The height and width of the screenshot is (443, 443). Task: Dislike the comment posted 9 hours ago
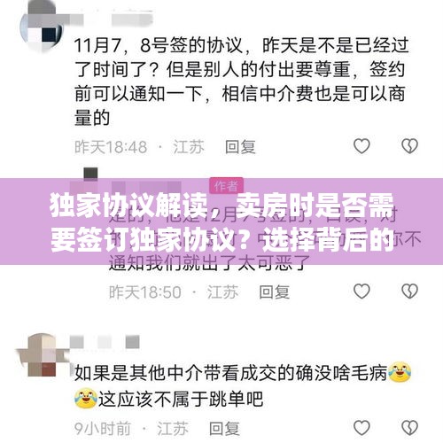point(409,427)
